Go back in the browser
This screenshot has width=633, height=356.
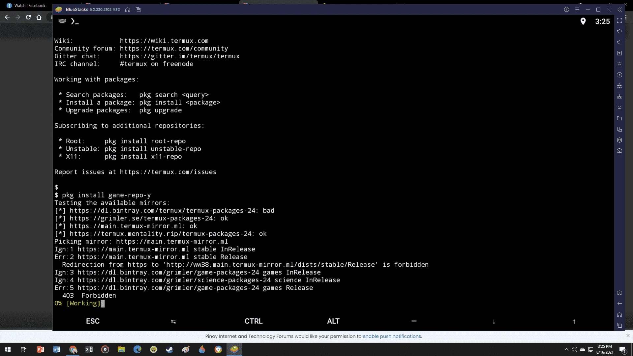click(7, 17)
